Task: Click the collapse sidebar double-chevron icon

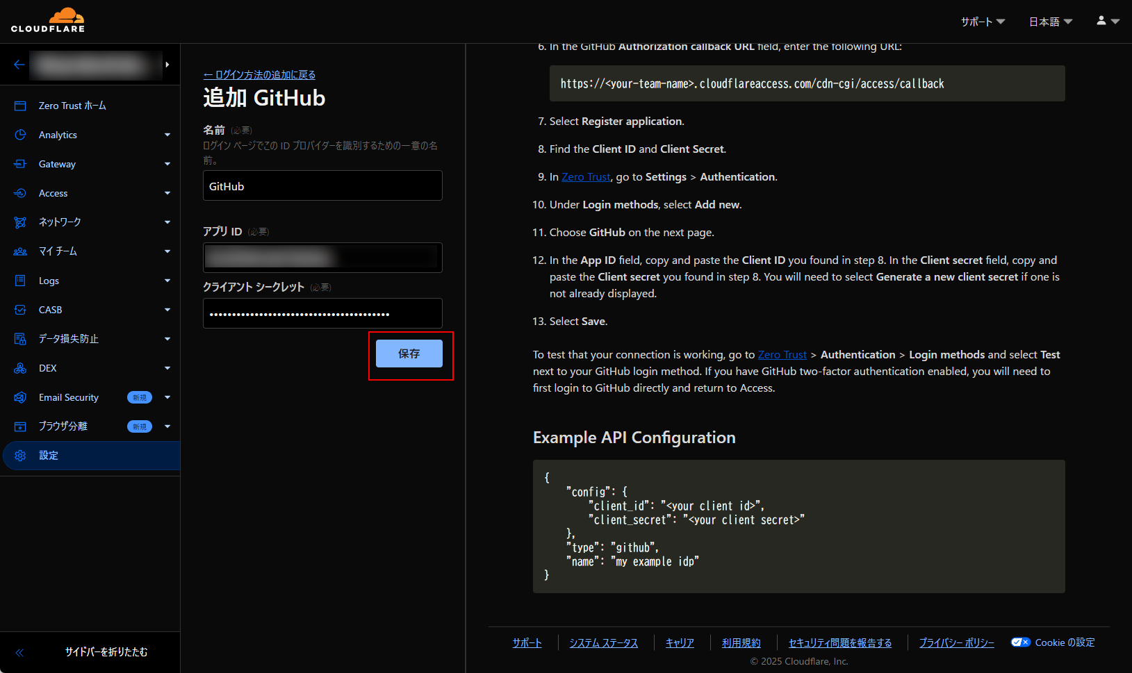Action: [19, 652]
